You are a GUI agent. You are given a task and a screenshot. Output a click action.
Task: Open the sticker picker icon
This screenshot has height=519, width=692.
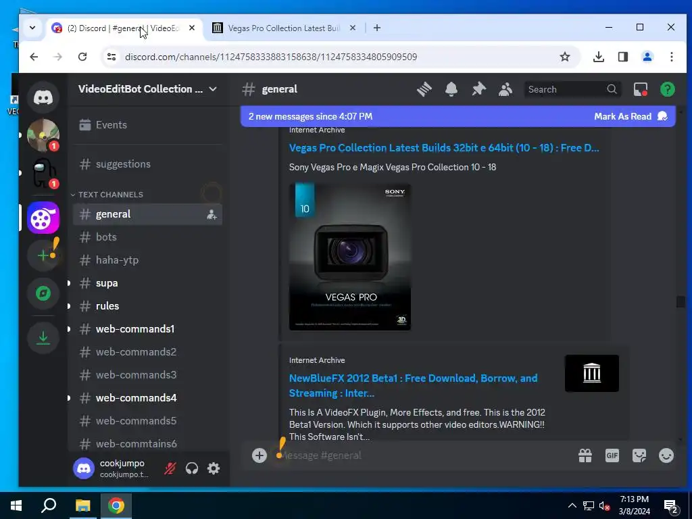(x=639, y=455)
